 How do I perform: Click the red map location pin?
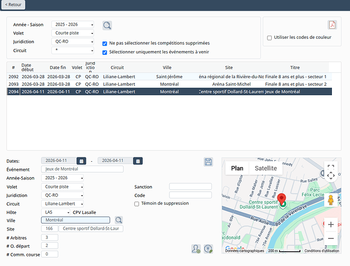coord(282,199)
